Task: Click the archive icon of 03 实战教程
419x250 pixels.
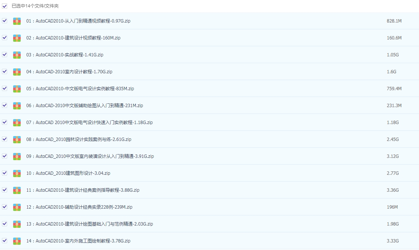Action: [x=17, y=55]
